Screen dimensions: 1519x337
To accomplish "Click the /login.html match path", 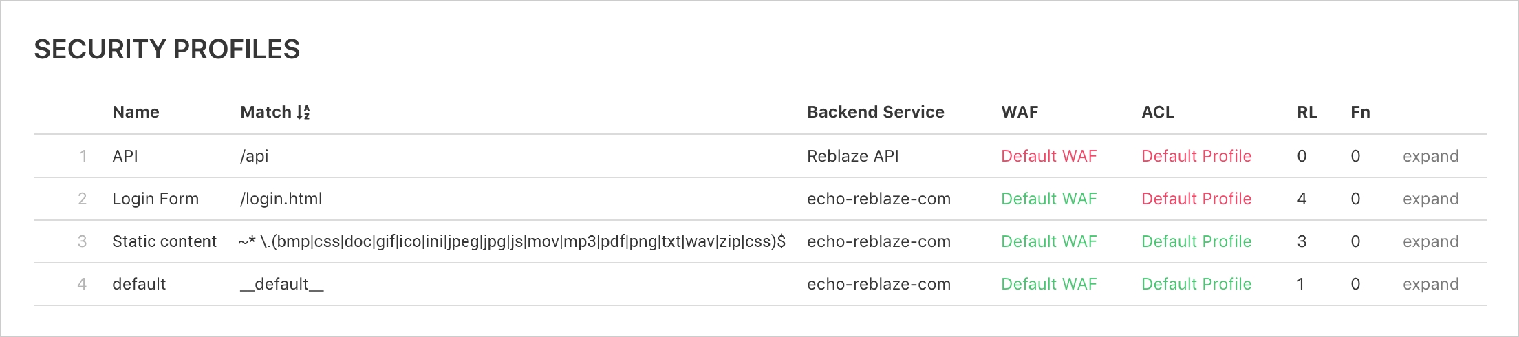I will pyautogui.click(x=281, y=199).
